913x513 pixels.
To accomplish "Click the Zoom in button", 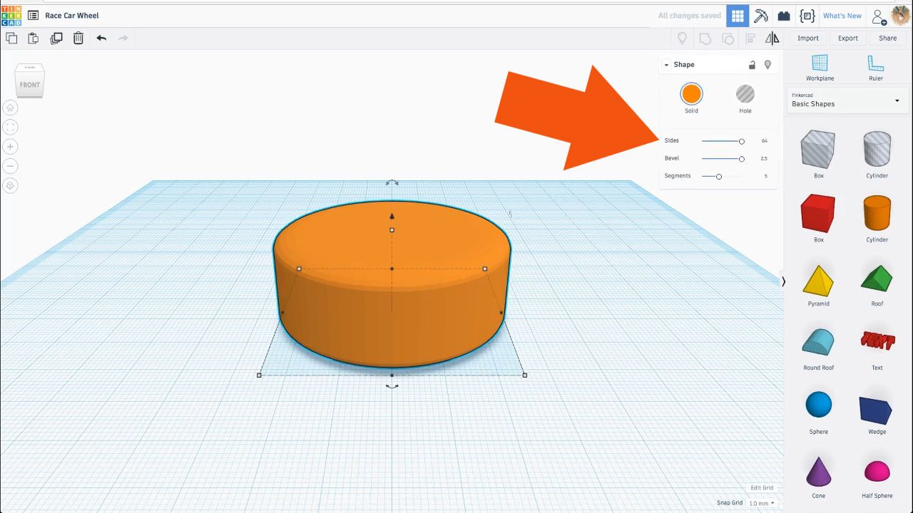I will (10, 146).
